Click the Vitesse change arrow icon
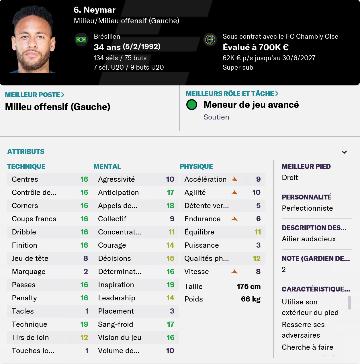360x364 pixels. click(x=234, y=271)
